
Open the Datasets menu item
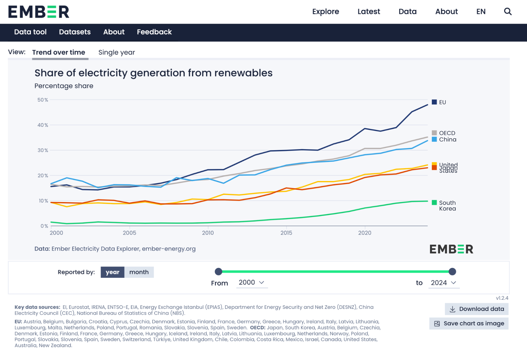[75, 32]
